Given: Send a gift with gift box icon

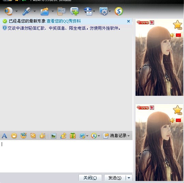Looking at the screenshot, I should (73, 136).
